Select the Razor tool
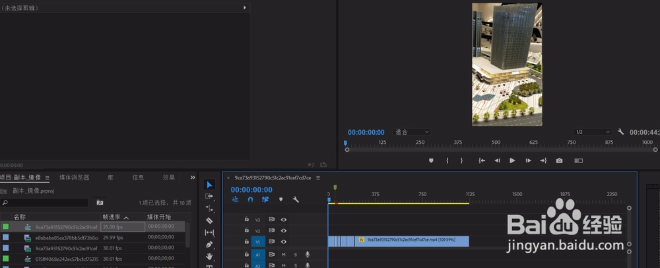Image resolution: width=660 pixels, height=268 pixels. [209, 220]
